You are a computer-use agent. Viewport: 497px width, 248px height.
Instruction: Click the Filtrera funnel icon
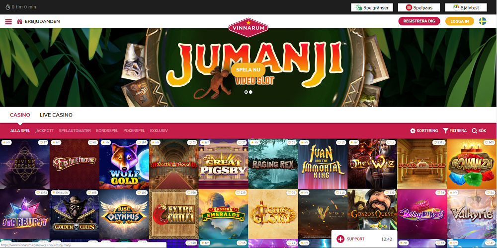446,130
